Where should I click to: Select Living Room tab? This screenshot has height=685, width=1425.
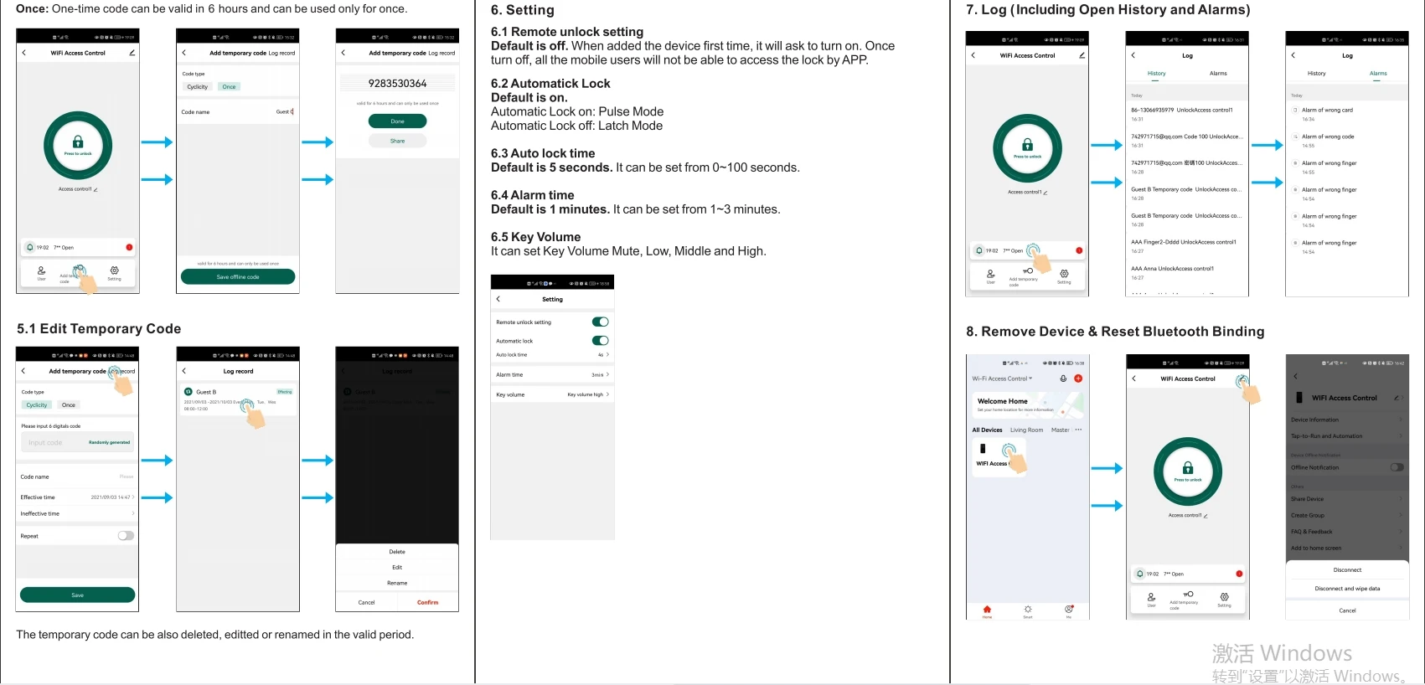1026,430
